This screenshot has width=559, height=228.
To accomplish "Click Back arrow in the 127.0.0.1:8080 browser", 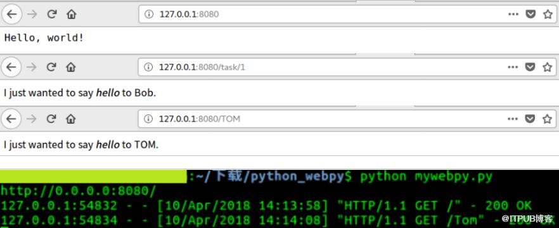I will tap(12, 14).
